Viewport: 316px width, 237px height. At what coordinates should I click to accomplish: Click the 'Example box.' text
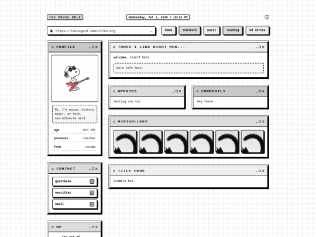coord(124,181)
